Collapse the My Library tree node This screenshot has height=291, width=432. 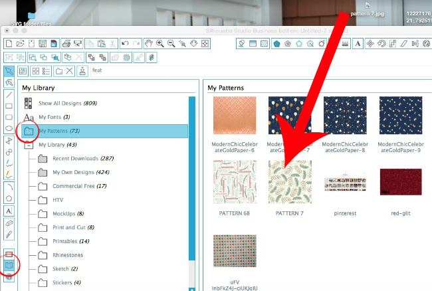click(29, 145)
